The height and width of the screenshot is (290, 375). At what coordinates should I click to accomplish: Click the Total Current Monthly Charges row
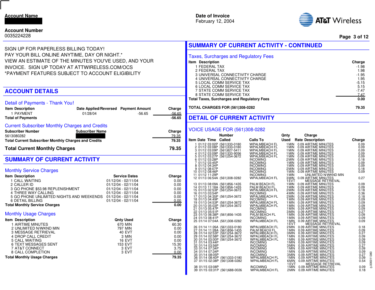click(40, 149)
